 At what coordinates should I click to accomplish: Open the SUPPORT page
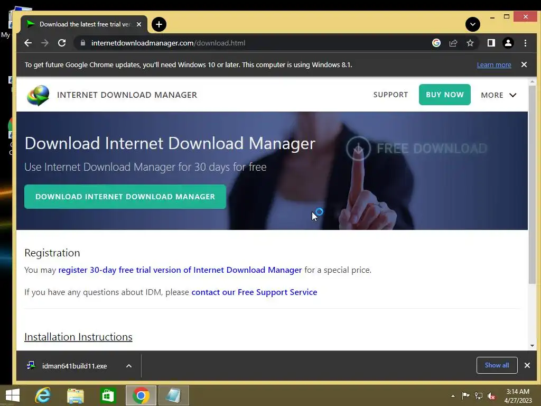pyautogui.click(x=390, y=95)
